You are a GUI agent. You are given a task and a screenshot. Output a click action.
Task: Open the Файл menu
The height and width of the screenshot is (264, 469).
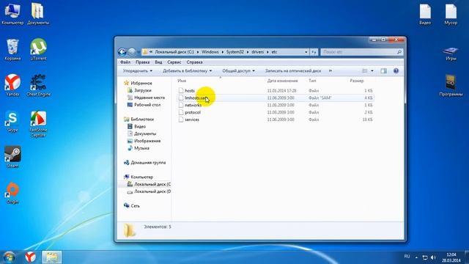(x=125, y=62)
